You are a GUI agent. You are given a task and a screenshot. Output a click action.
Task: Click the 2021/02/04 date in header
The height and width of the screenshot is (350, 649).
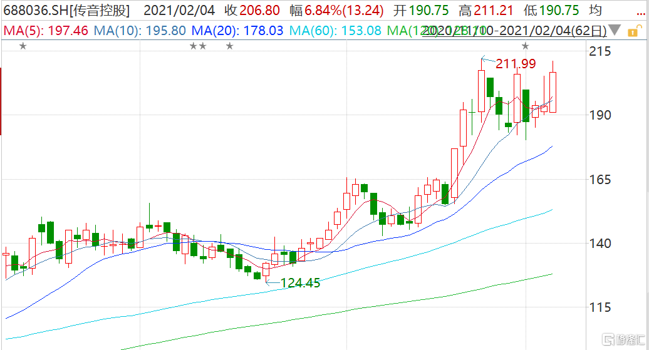179,11
